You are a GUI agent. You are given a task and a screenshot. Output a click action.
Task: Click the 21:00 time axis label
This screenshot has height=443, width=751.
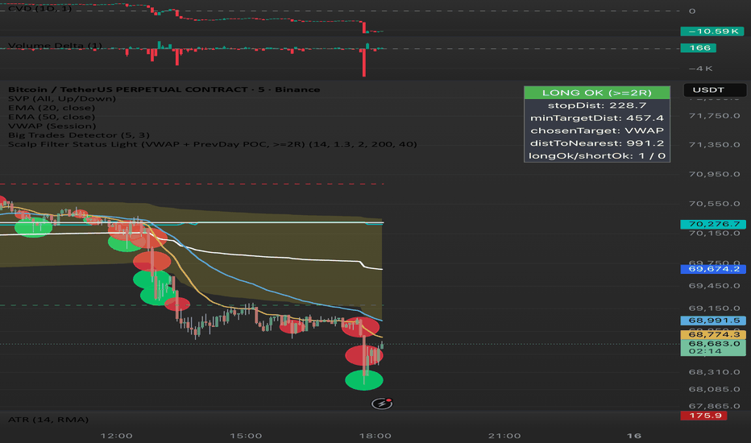(504, 436)
